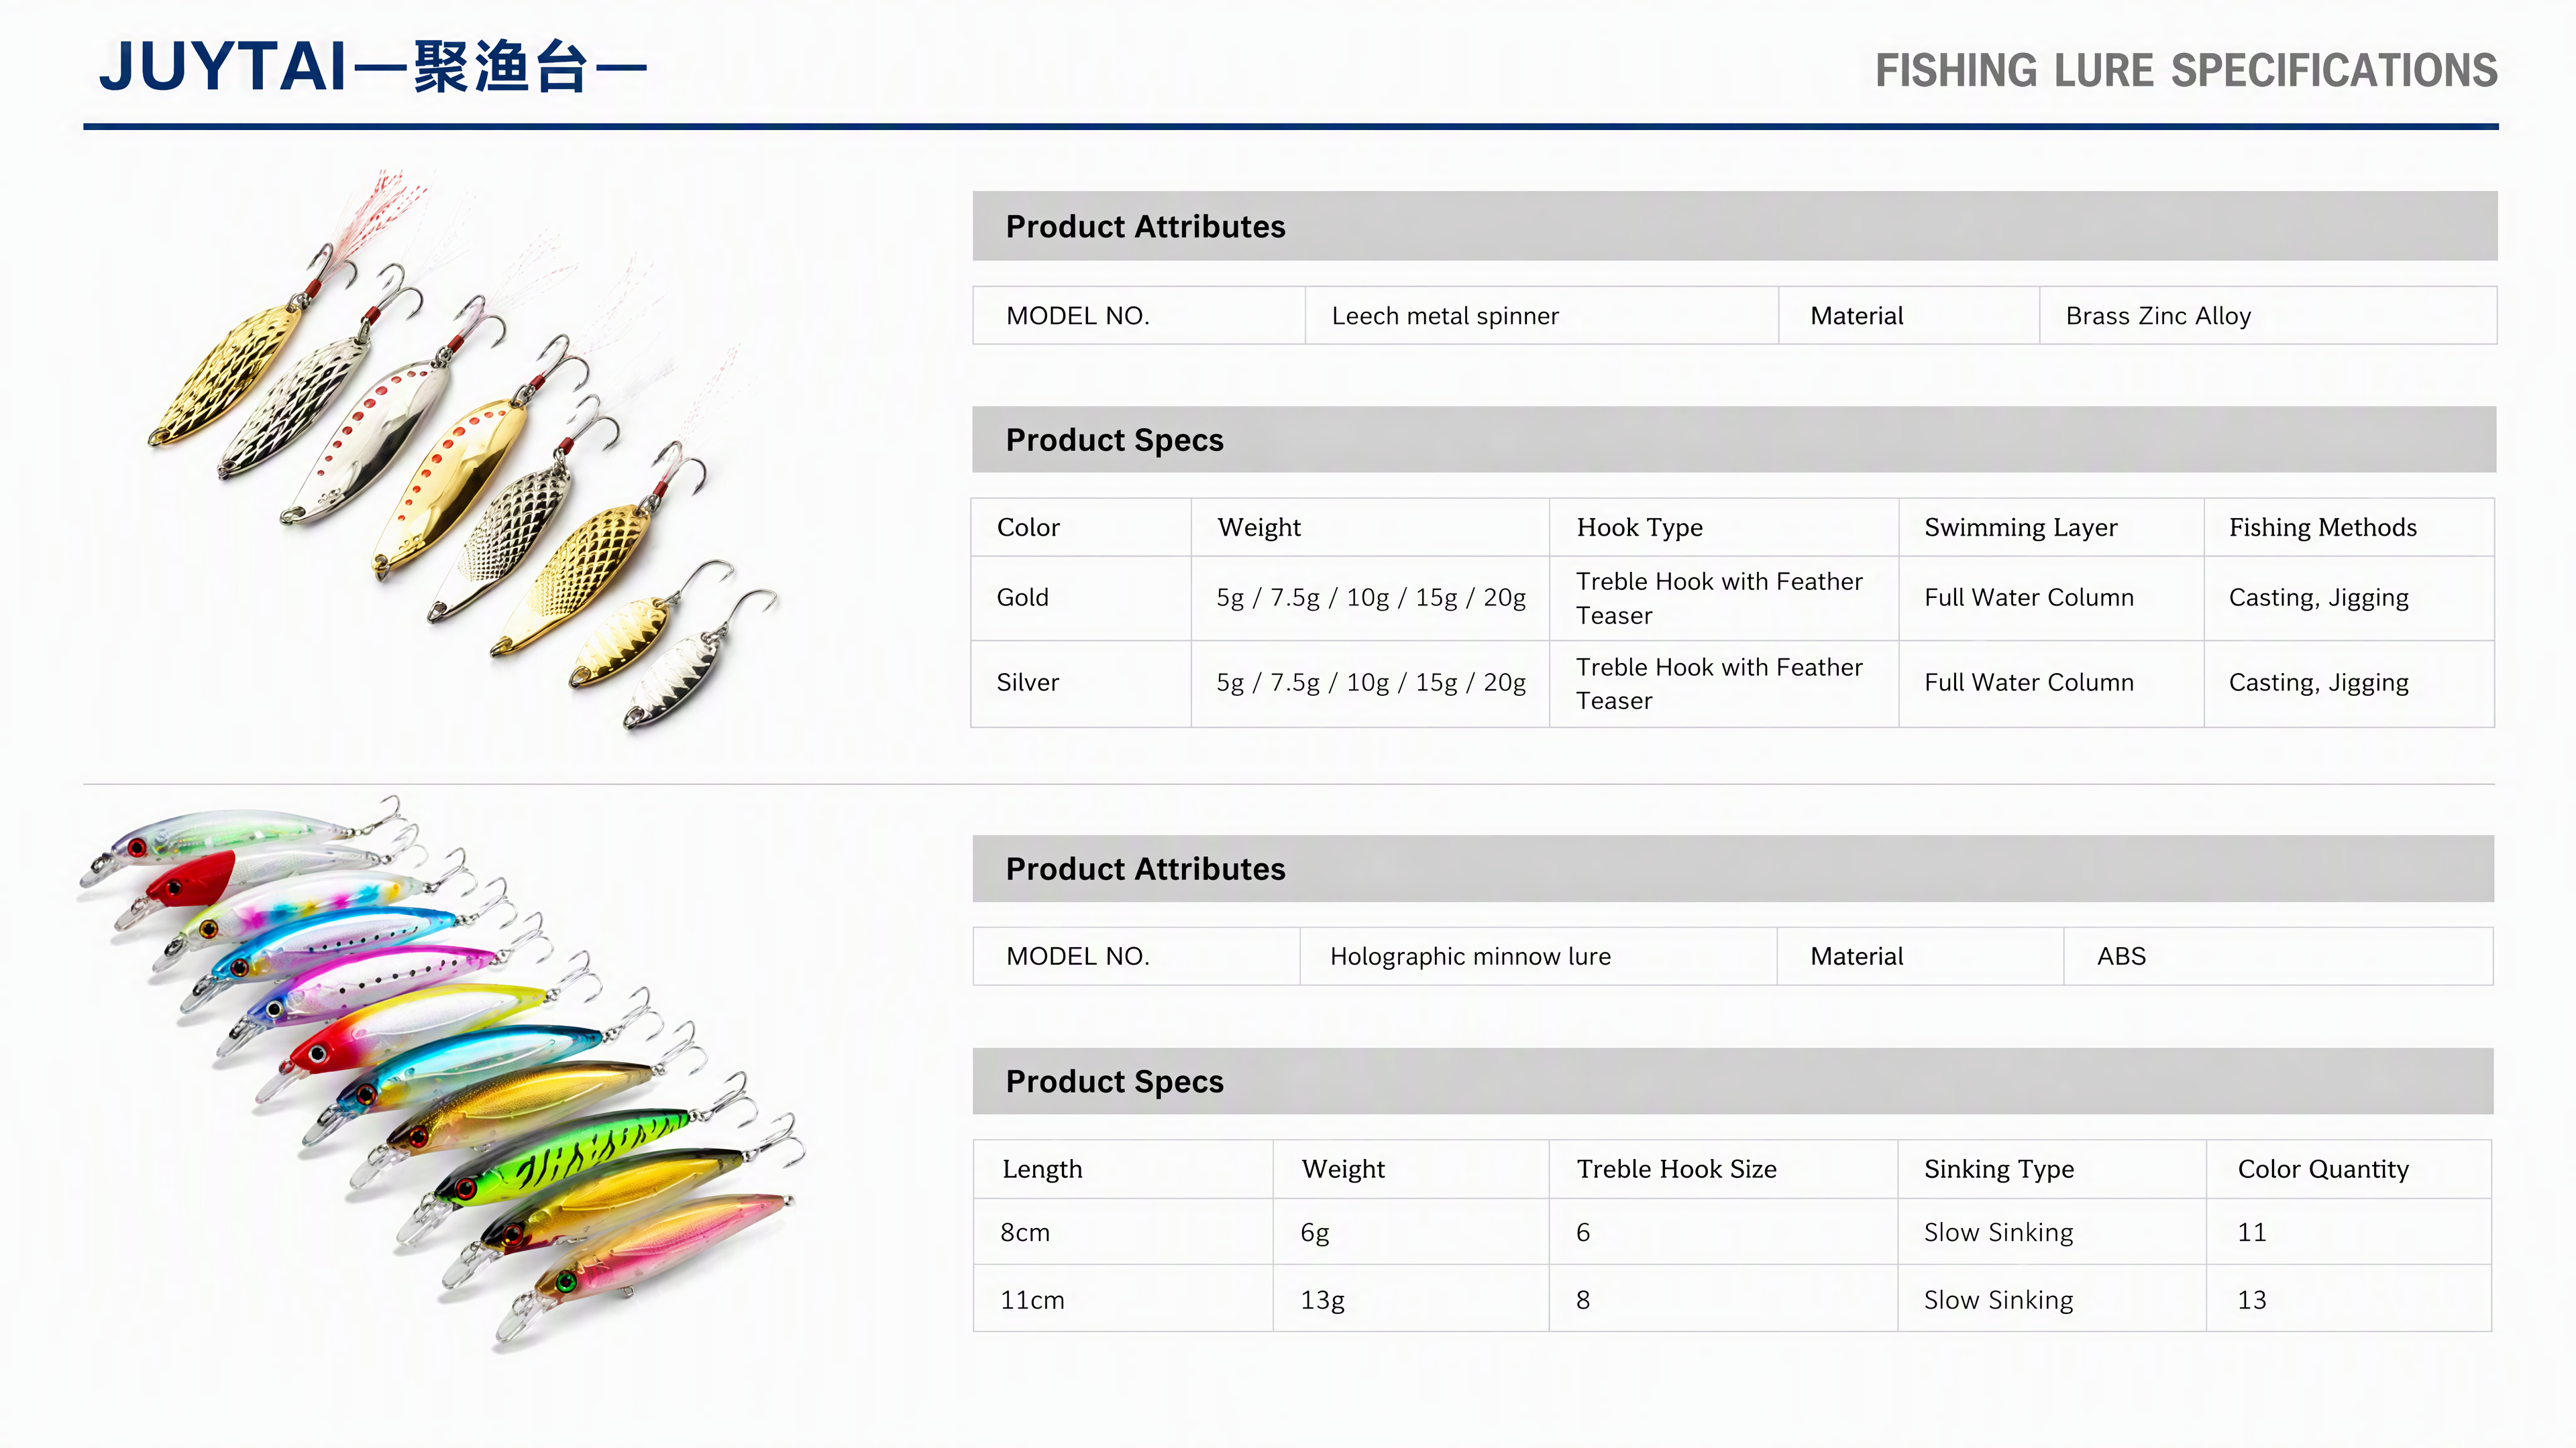Click the Swimming Layer column header

pyautogui.click(x=2051, y=528)
